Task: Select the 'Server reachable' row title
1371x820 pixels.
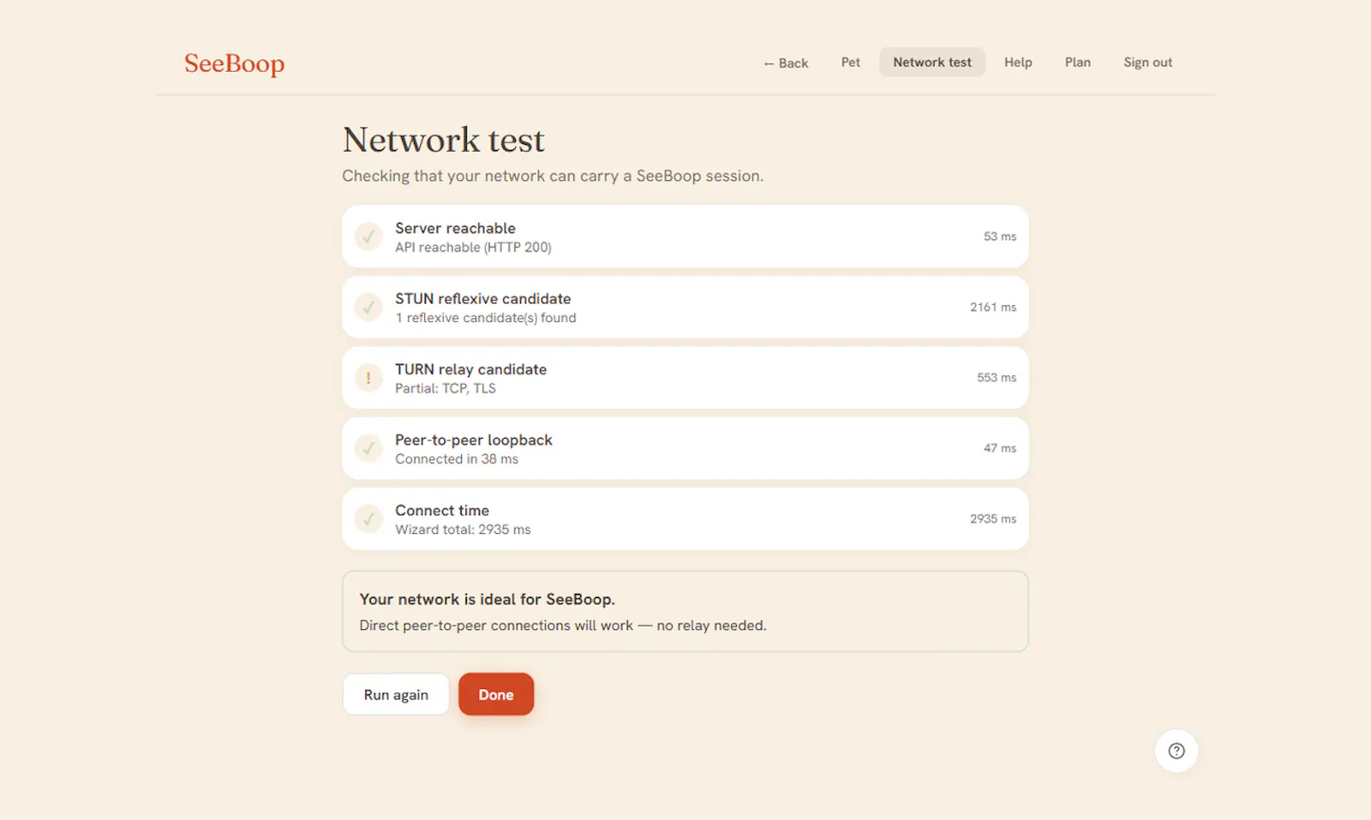Action: (x=455, y=228)
